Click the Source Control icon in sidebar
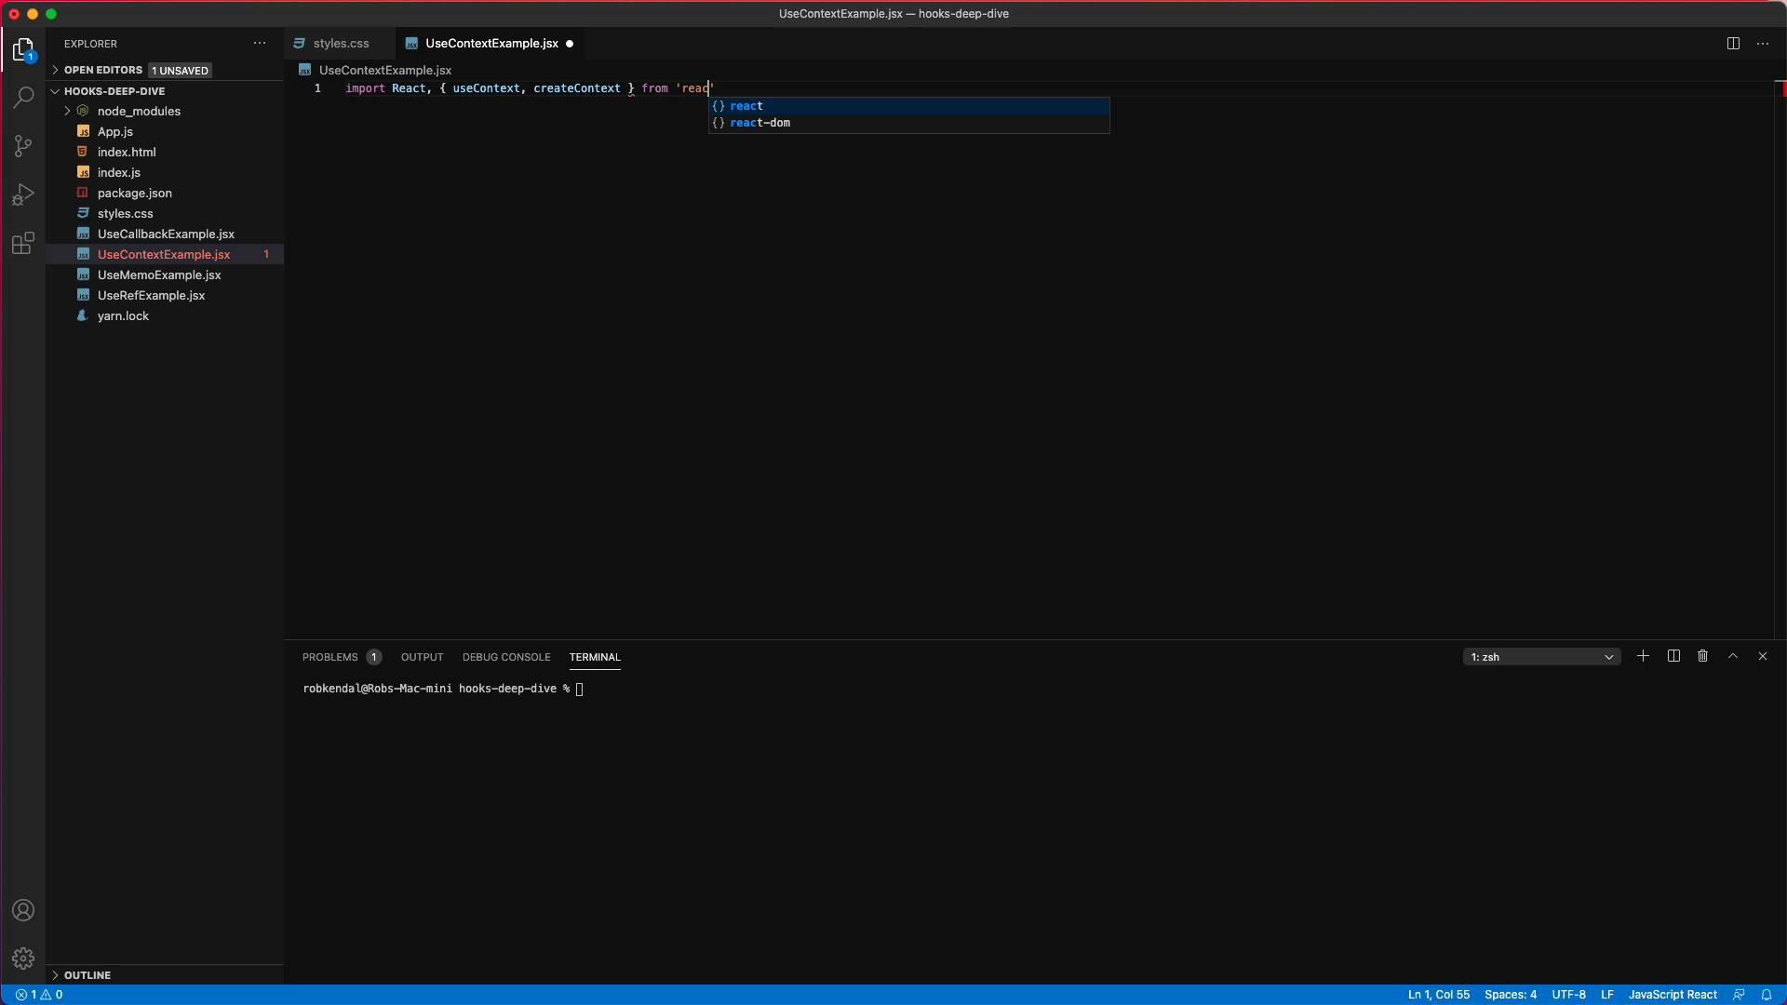Screen dimensions: 1787x1005 (23, 145)
